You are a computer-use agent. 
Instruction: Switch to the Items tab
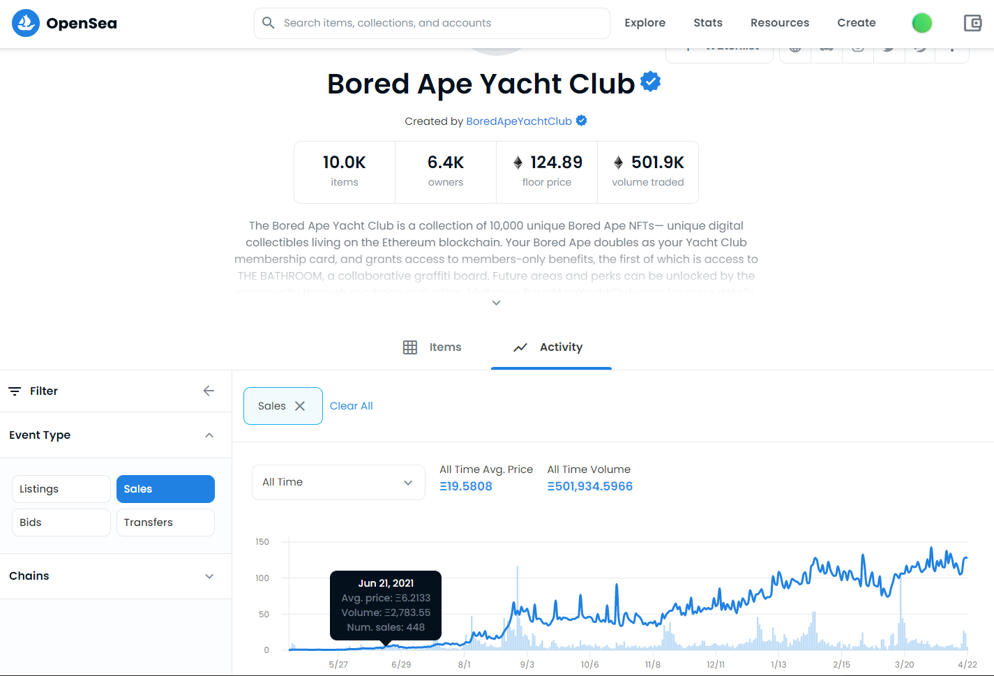[x=432, y=347]
